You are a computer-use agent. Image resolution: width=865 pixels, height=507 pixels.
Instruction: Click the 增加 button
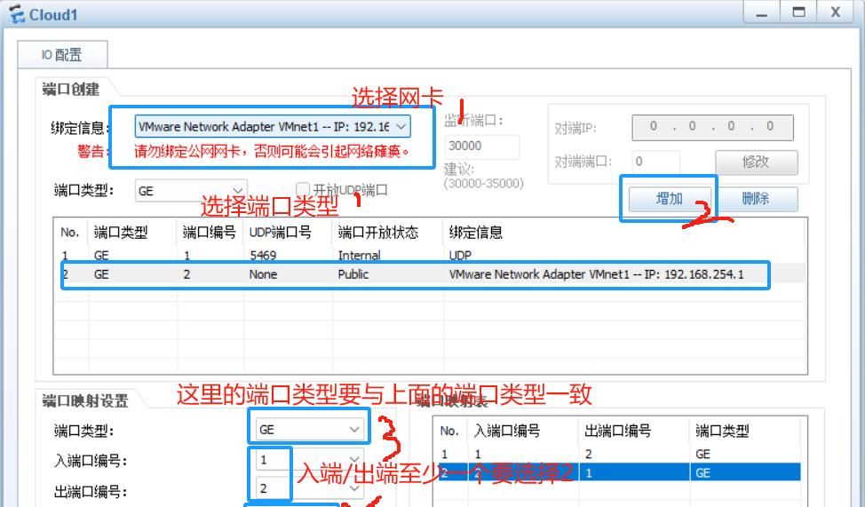669,199
